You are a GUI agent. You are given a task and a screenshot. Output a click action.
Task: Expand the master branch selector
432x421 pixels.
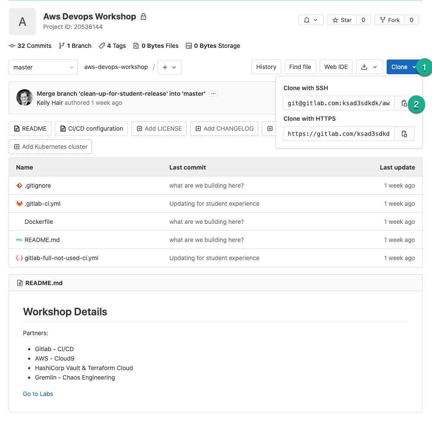(43, 67)
